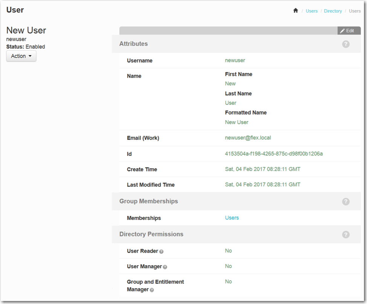Click the home icon in the breadcrumb
Image resolution: width=367 pixels, height=304 pixels.
[296, 11]
